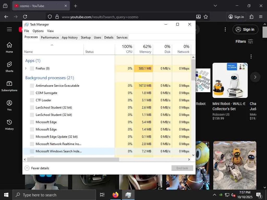Image resolution: width=267 pixels, height=200 pixels.
Task: Click the Windows taskbar search box
Action: (54, 195)
